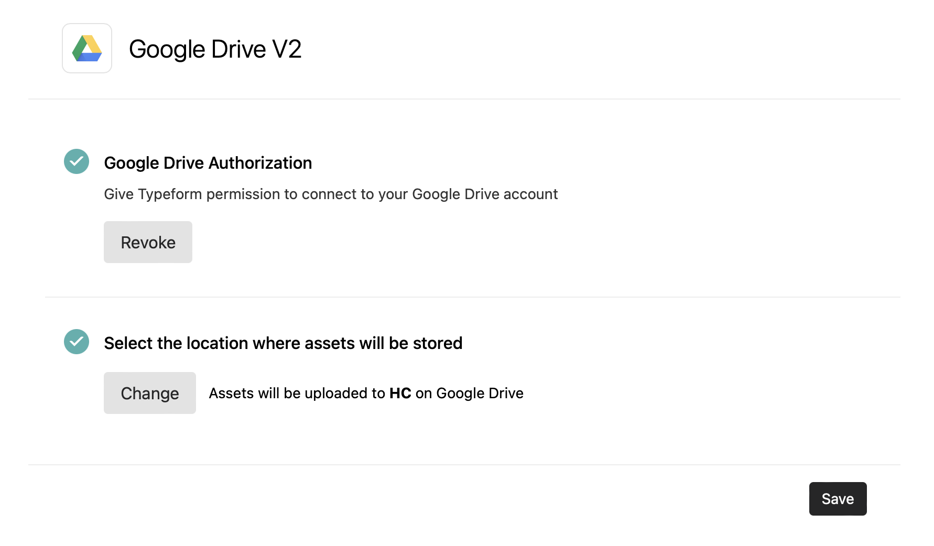Click 'on Google Drive' after the HC folder name
934x546 pixels.
click(469, 394)
